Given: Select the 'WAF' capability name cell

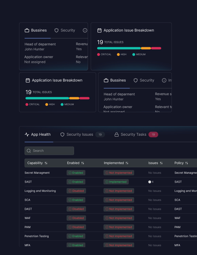Looking at the screenshot, I should (28, 218).
